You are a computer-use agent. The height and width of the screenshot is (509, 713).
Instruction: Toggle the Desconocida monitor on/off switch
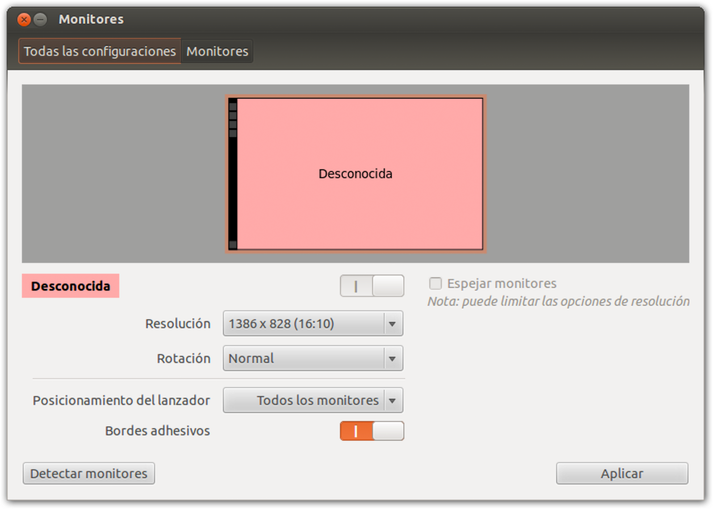(372, 286)
